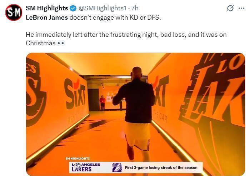The image size is (249, 176).
Task: Click the SM HIGHLIGHTS watermark in video
Action: click(78, 159)
